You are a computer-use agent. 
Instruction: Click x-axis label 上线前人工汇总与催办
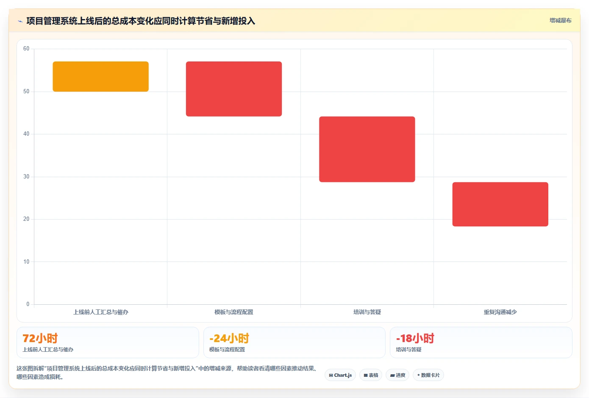pos(100,312)
